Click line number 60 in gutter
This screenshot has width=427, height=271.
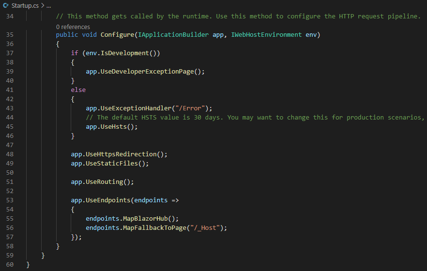pyautogui.click(x=10, y=265)
